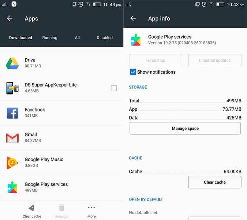This screenshot has width=247, height=220.
Task: Tap the Hi notification icon in left status bar
Action: coord(14,4)
